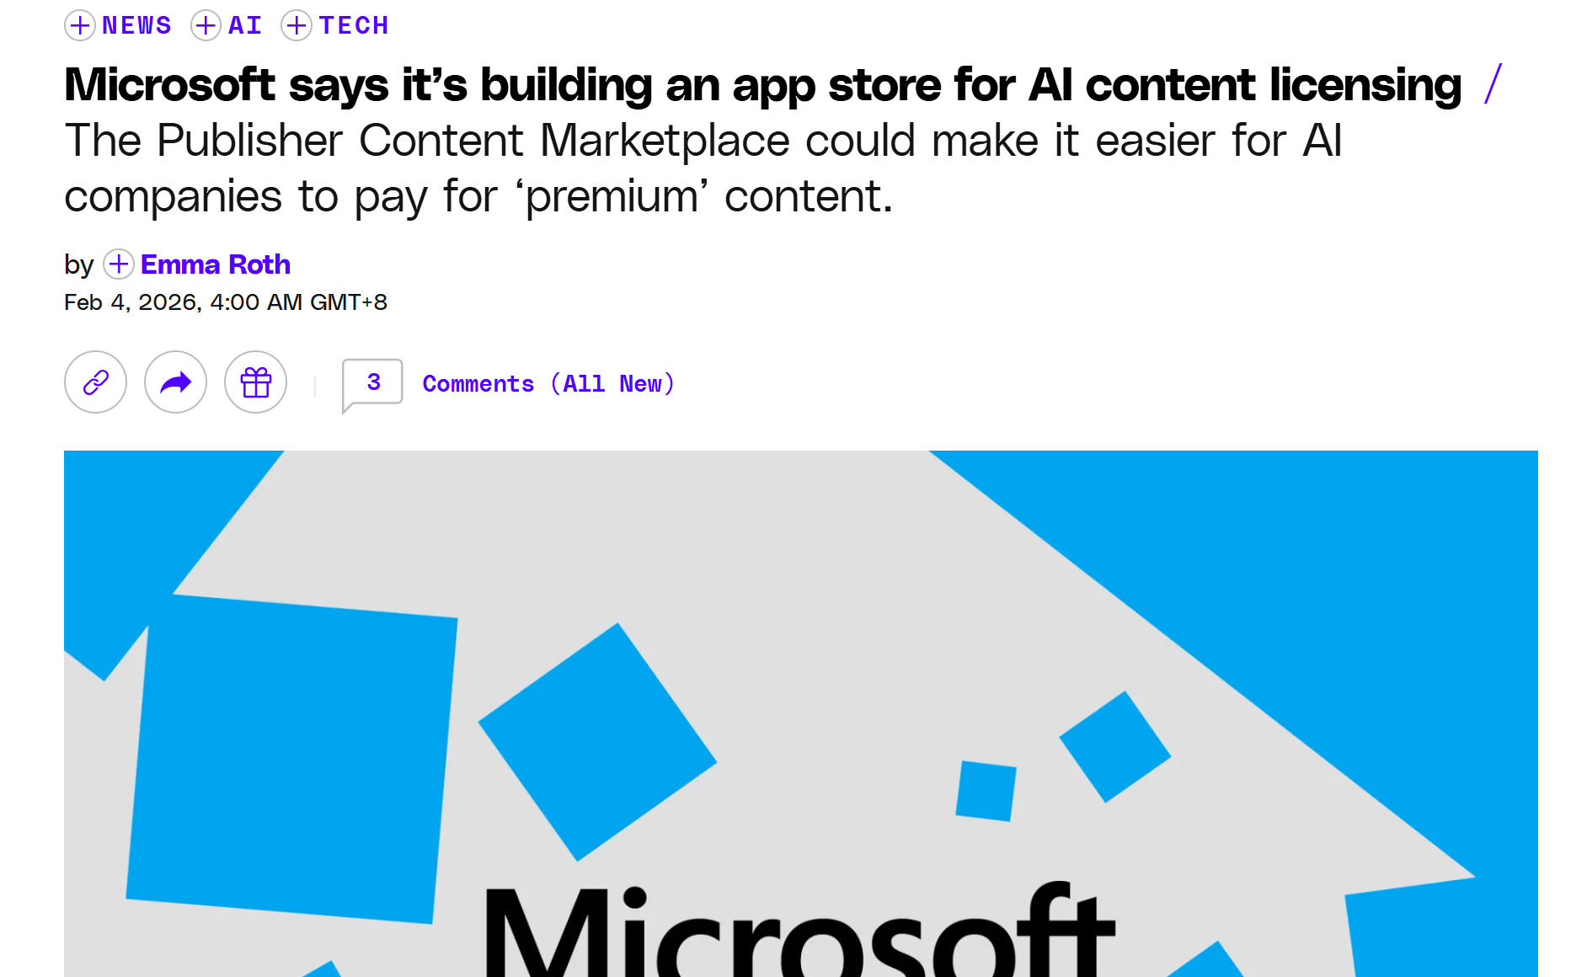Click the plus icon beside AI

[206, 25]
